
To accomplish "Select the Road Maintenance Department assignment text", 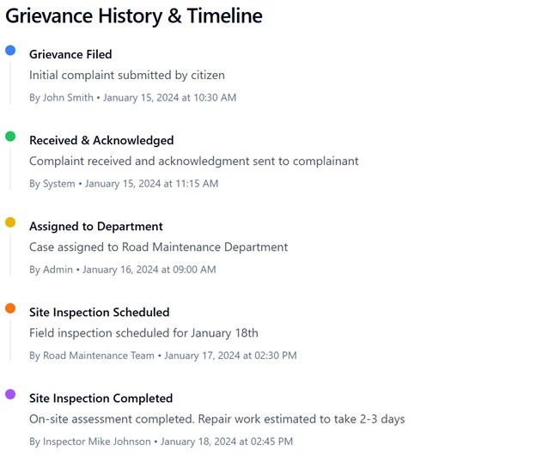I will pyautogui.click(x=158, y=247).
